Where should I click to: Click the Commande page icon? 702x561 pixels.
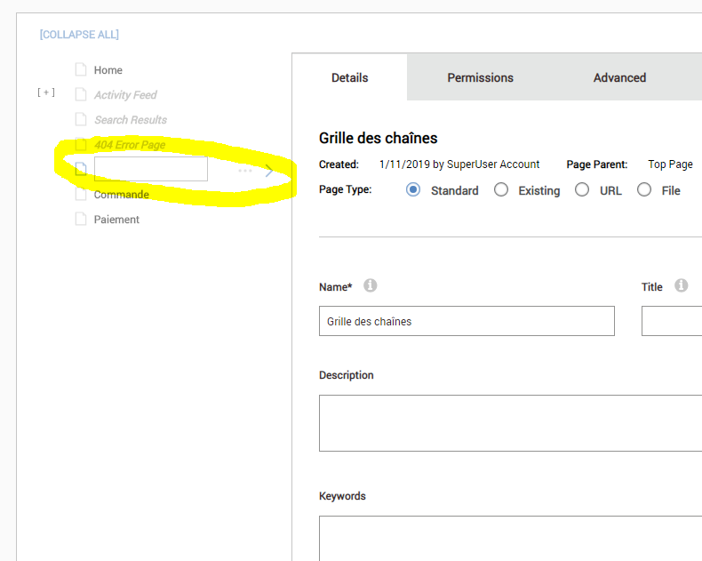81,194
